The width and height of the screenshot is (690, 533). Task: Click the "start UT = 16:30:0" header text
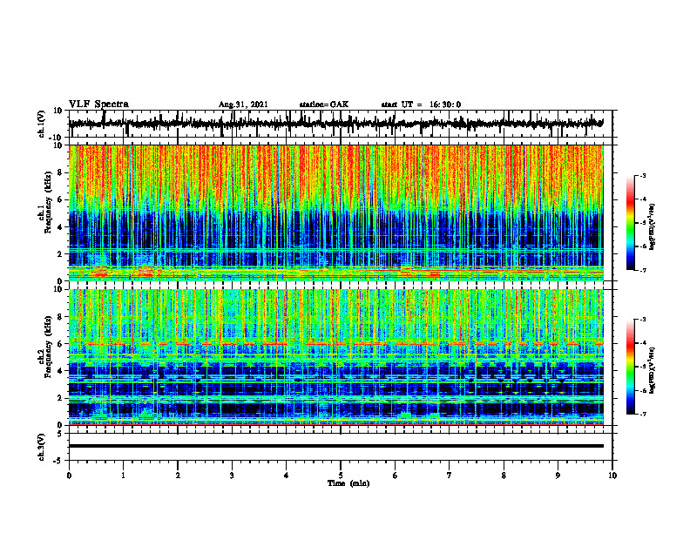tap(421, 105)
